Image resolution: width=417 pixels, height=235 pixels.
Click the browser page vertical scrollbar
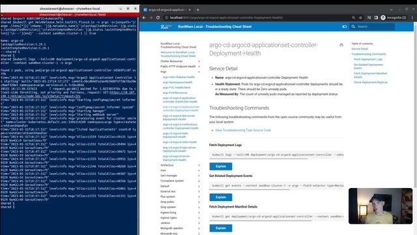pyautogui.click(x=416, y=128)
